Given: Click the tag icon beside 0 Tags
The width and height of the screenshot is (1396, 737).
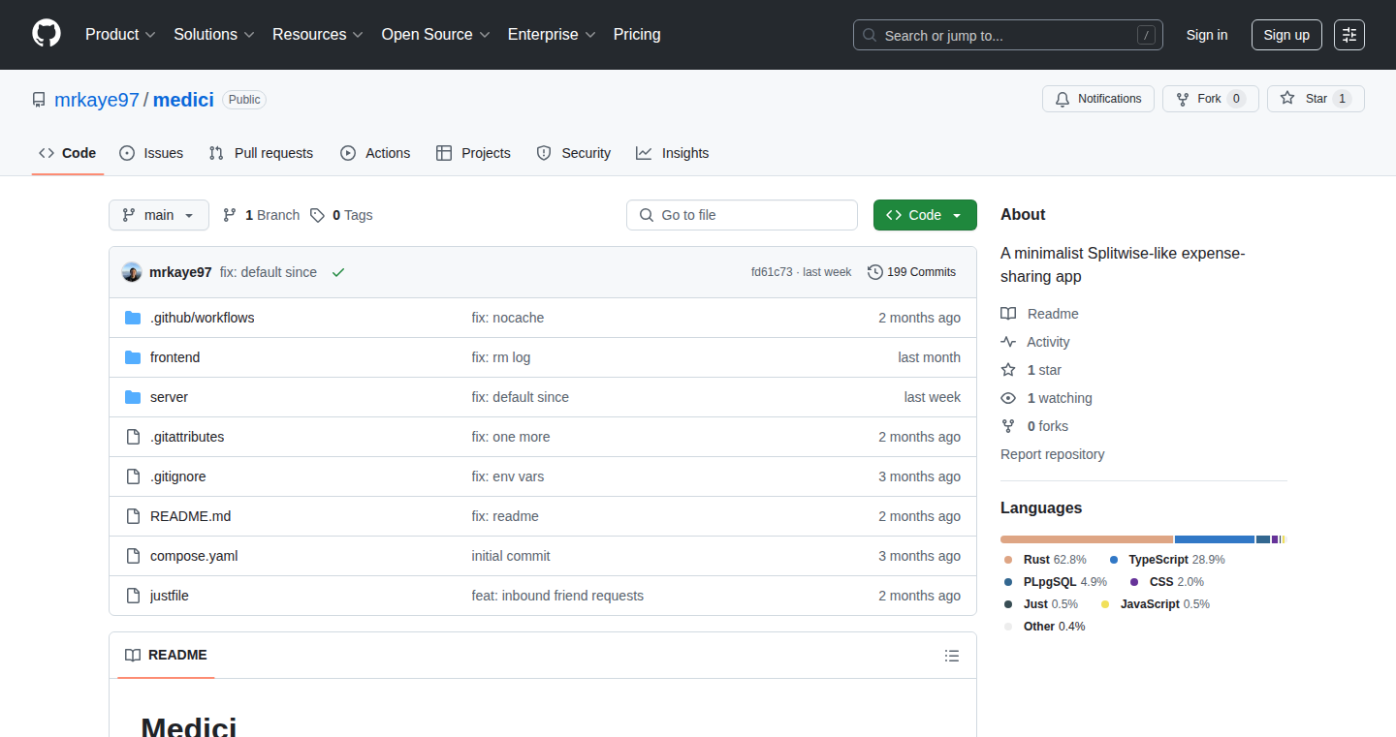Looking at the screenshot, I should [x=317, y=215].
